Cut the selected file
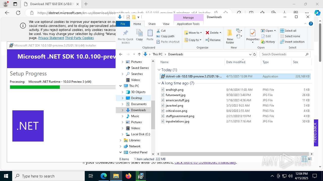323x181 pixels. pos(161,31)
